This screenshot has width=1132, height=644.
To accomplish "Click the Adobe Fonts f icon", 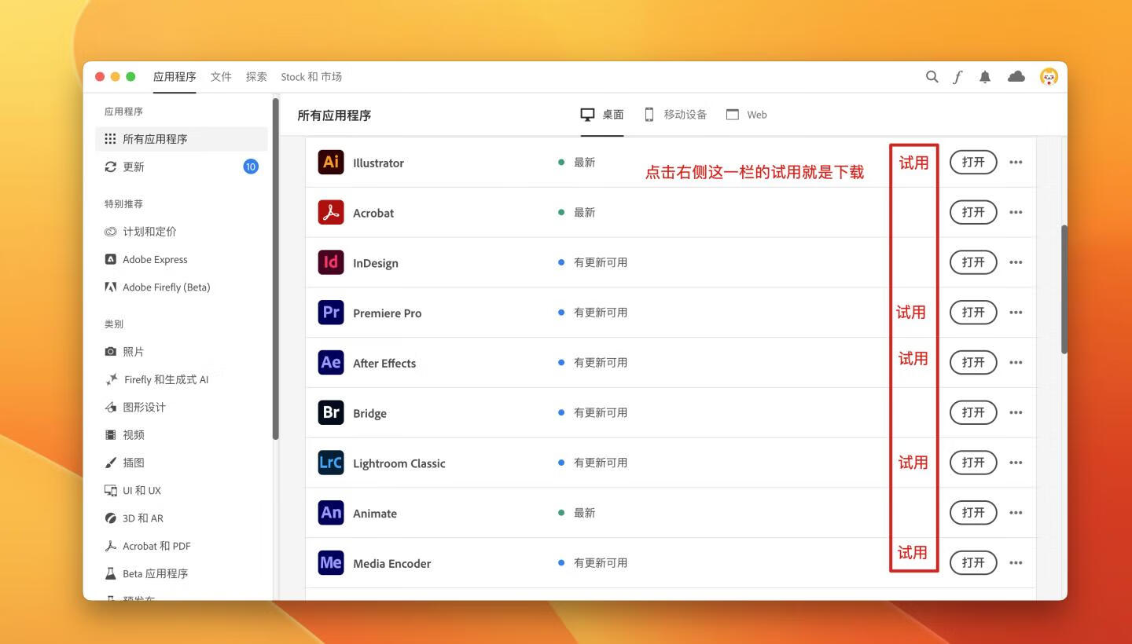I will point(957,76).
